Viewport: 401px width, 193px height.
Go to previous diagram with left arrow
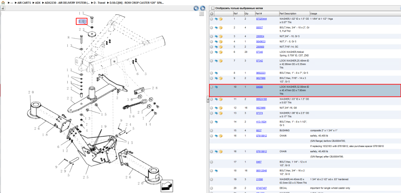pyautogui.click(x=196, y=8)
